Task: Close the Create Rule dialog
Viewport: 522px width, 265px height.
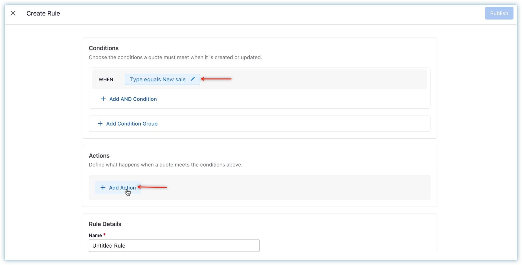Action: 13,13
